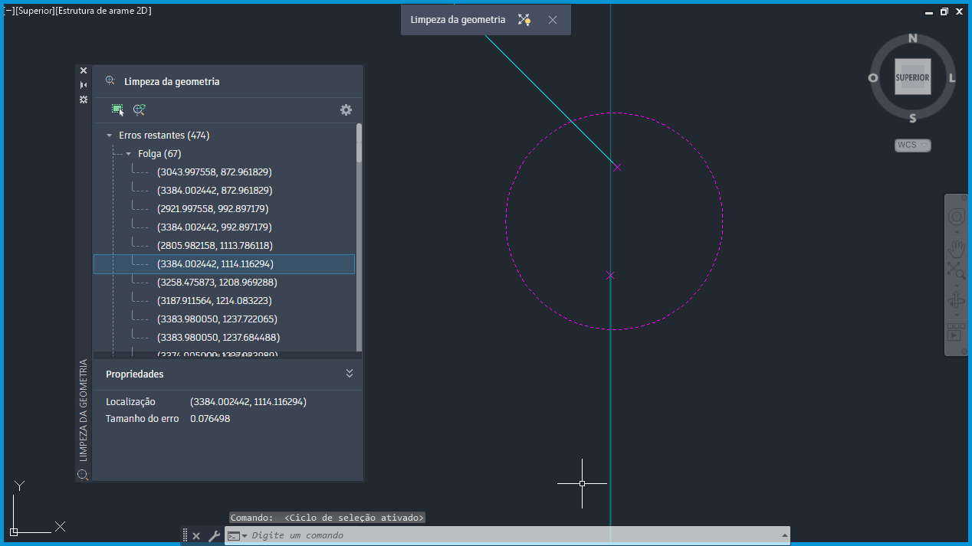Click S on the ViewCube compass
The height and width of the screenshot is (546, 972).
(912, 118)
